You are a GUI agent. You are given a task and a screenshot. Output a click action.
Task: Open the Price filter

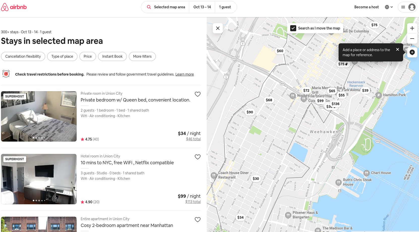[88, 56]
